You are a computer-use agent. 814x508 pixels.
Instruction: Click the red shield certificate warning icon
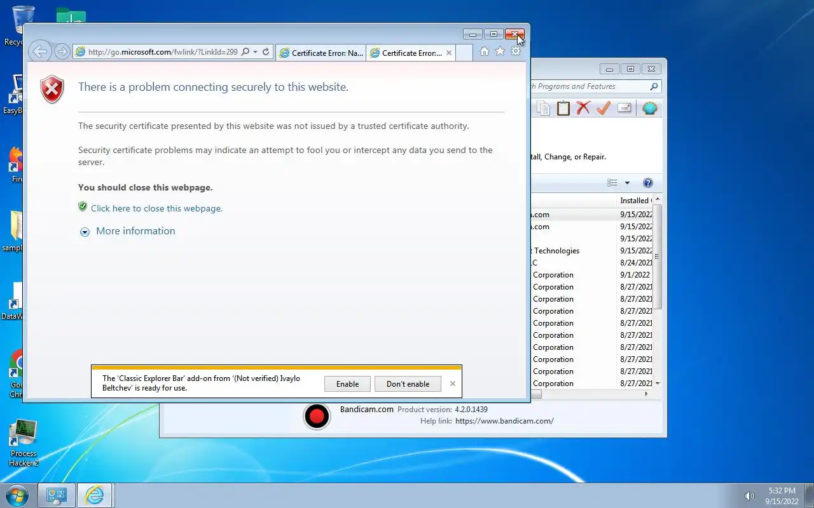[52, 90]
